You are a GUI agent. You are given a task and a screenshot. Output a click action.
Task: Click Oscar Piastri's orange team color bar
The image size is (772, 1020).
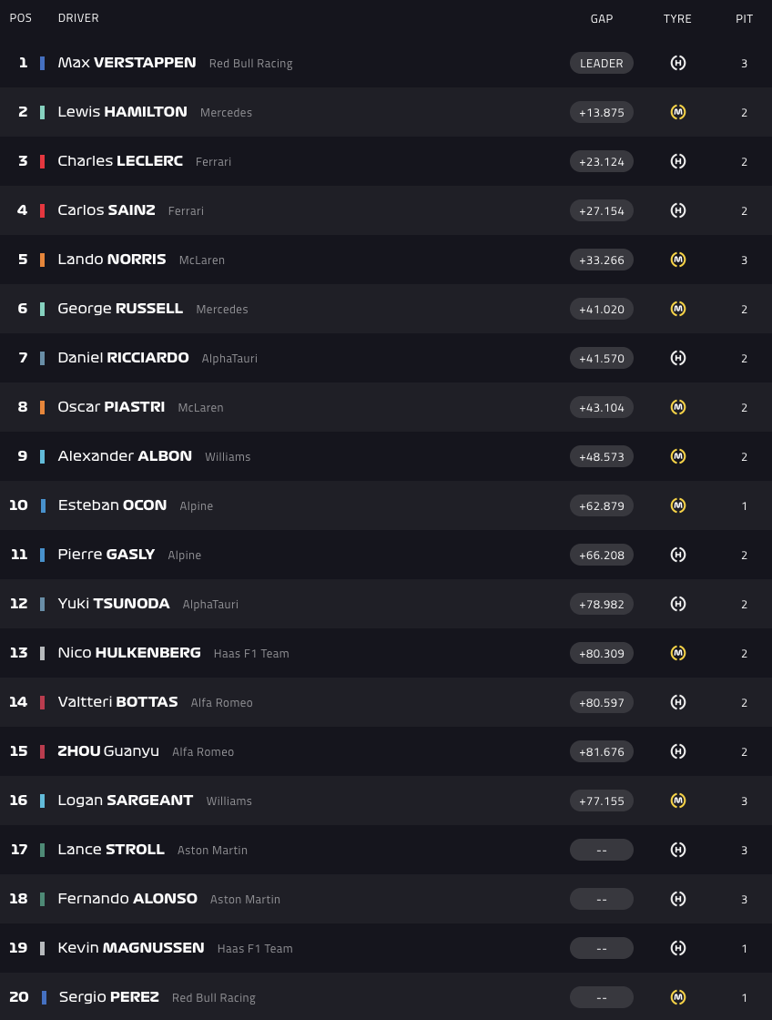[43, 407]
